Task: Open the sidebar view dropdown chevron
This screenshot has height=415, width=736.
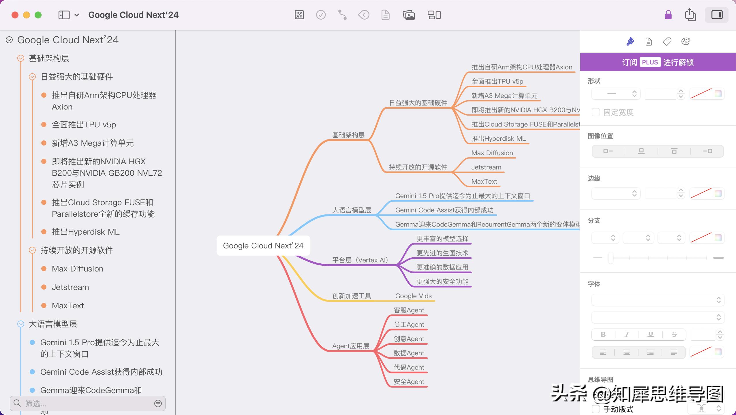Action: [x=77, y=15]
